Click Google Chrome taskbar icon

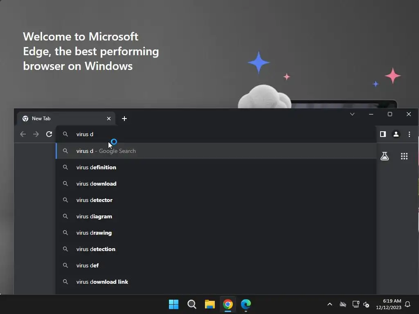228,304
